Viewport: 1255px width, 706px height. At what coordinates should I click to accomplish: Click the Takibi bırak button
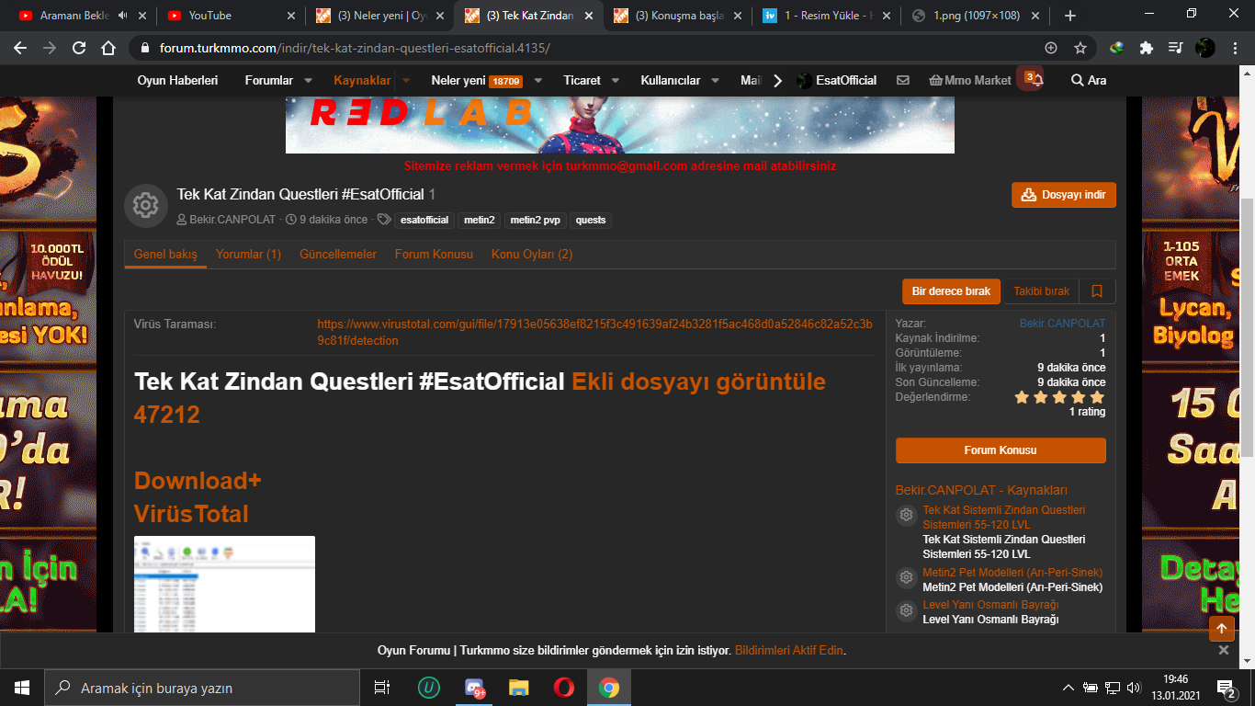tap(1041, 291)
